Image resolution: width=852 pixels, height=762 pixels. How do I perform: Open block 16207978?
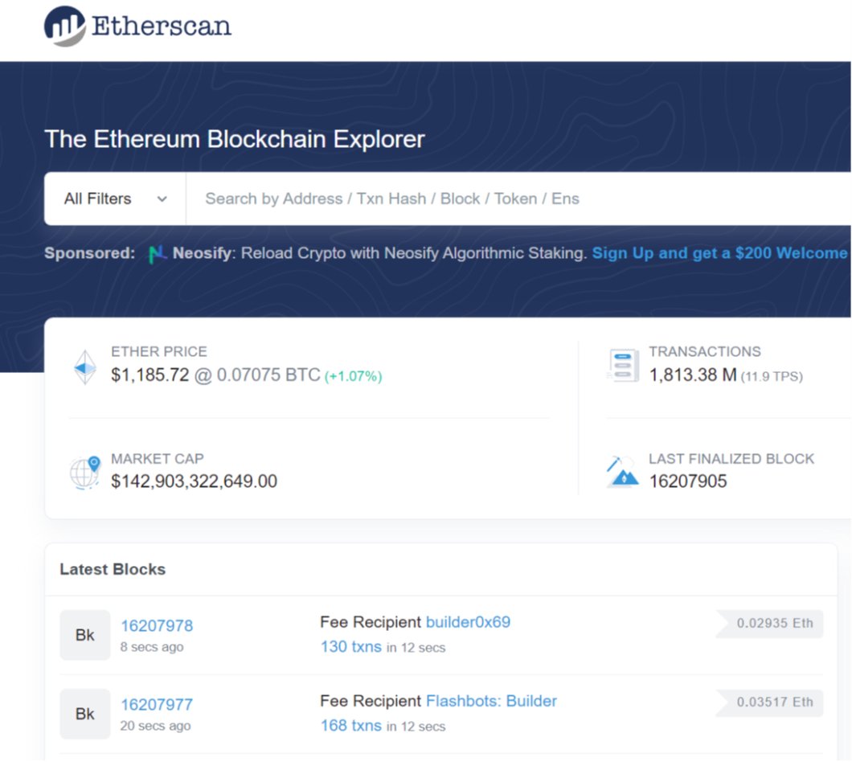pos(157,625)
